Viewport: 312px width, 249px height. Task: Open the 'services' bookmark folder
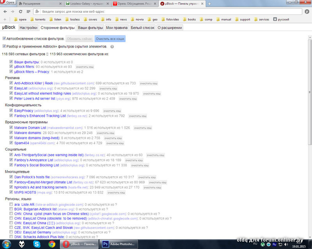(x=261, y=19)
